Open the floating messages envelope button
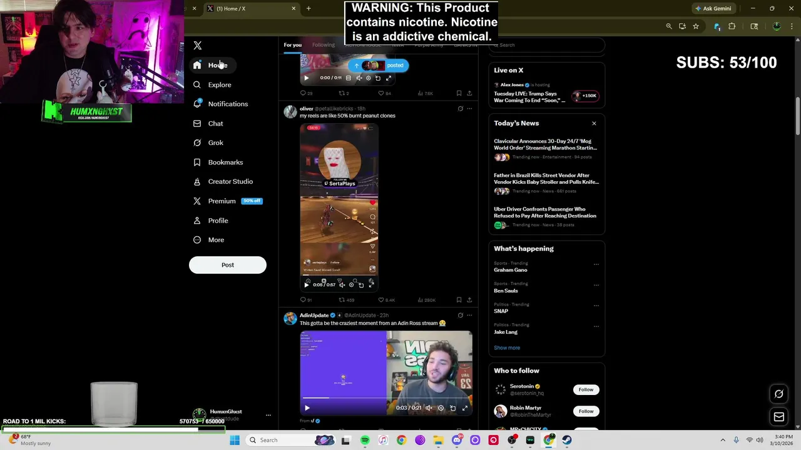 (x=779, y=417)
